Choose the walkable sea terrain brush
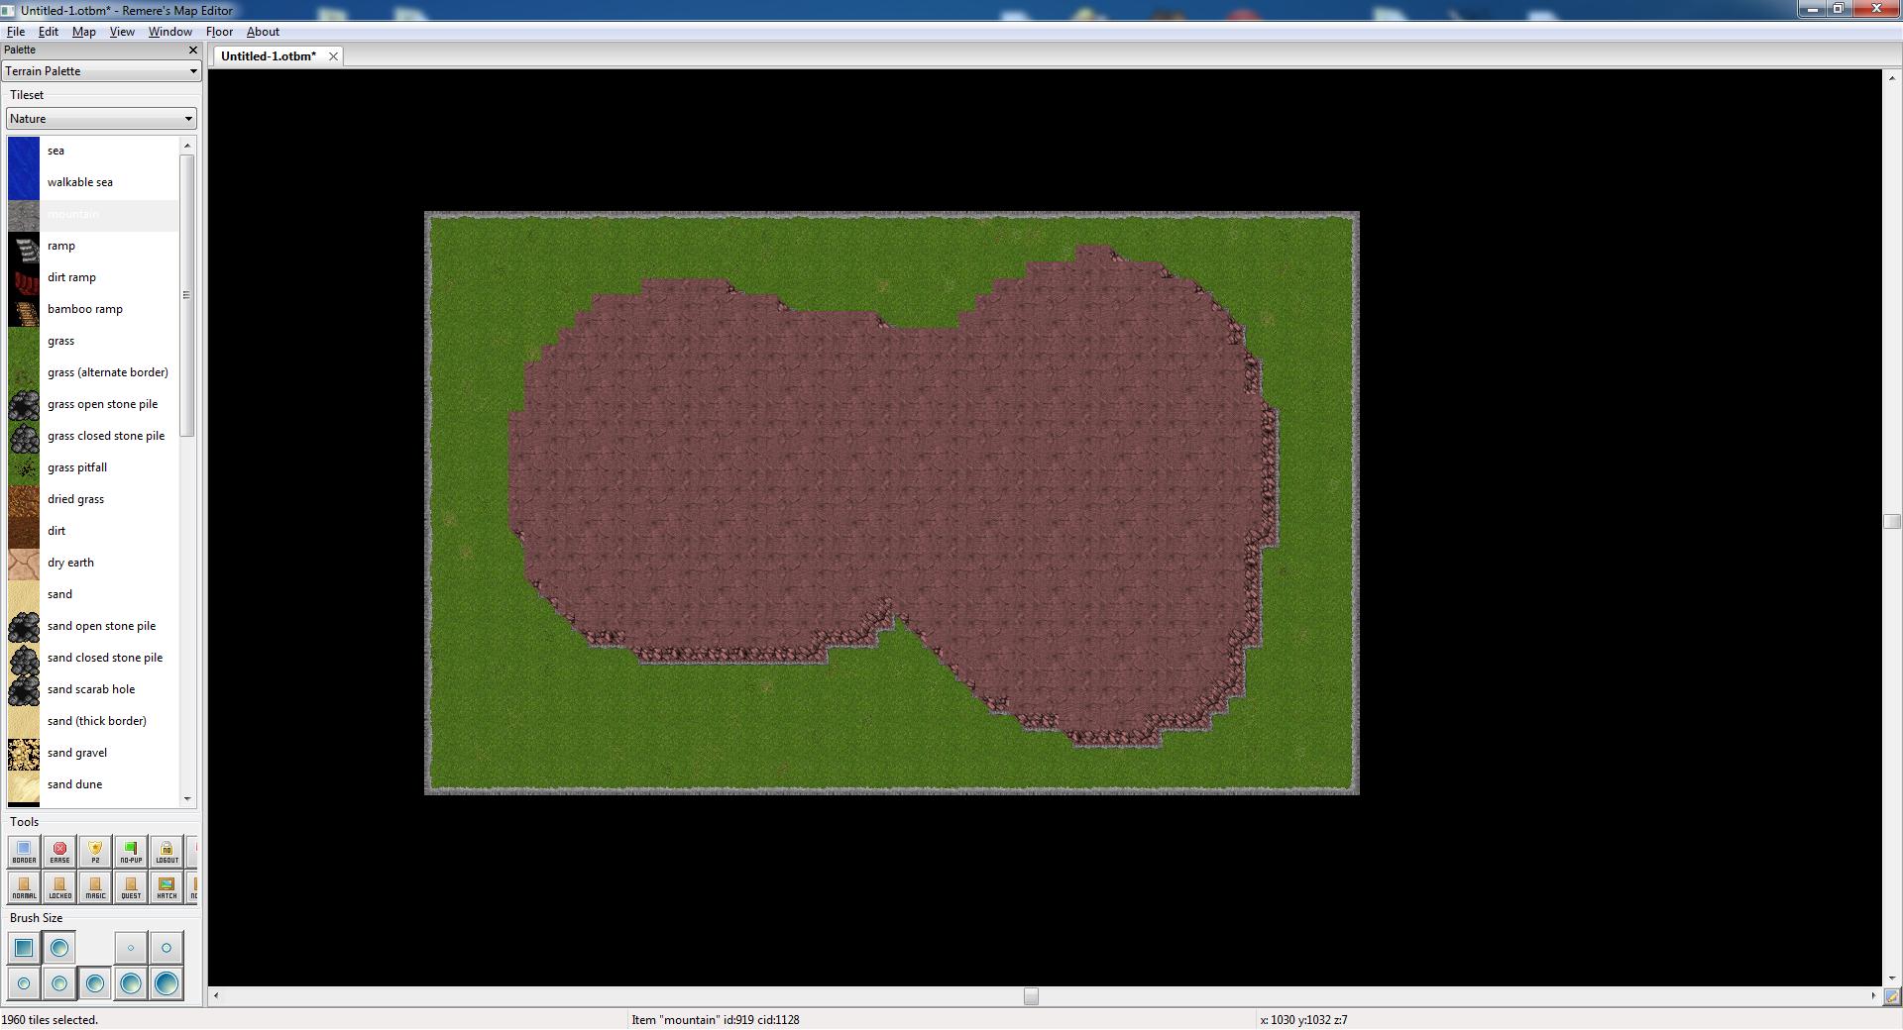The height and width of the screenshot is (1030, 1903). 93,182
